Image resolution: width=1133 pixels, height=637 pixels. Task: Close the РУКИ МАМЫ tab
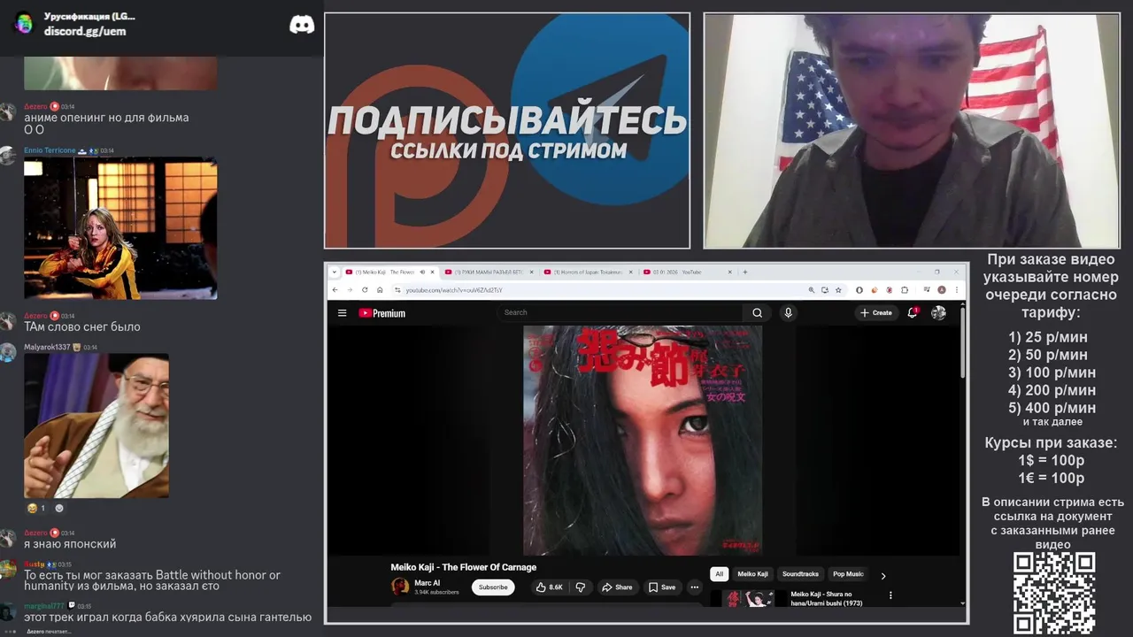[532, 272]
